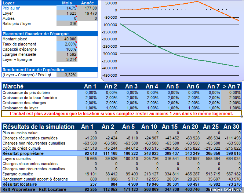The height and width of the screenshot is (193, 244).
Task: Edit the Capacité d'épargne cell 100%
Action: pyautogui.click(x=67, y=49)
